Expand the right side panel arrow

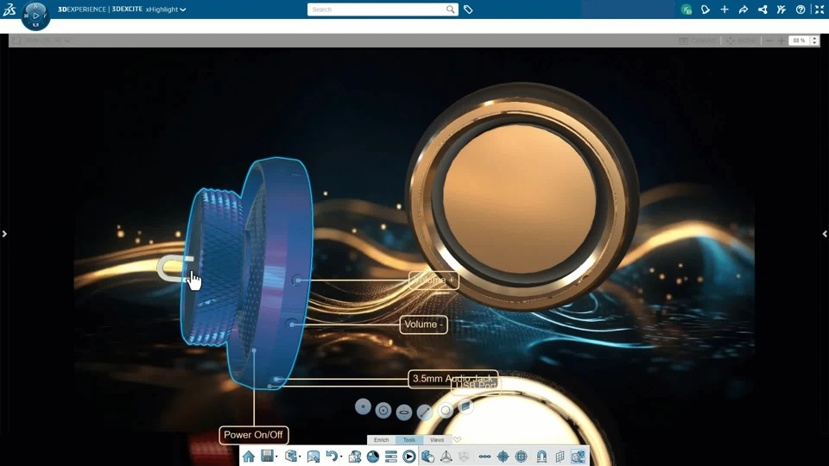click(x=825, y=234)
